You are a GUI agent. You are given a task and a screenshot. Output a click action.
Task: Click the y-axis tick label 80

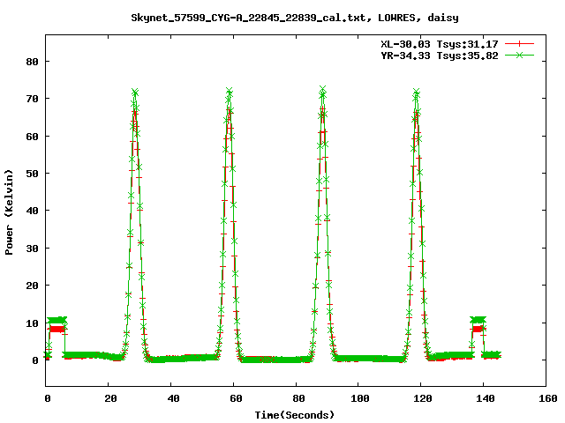click(x=32, y=62)
